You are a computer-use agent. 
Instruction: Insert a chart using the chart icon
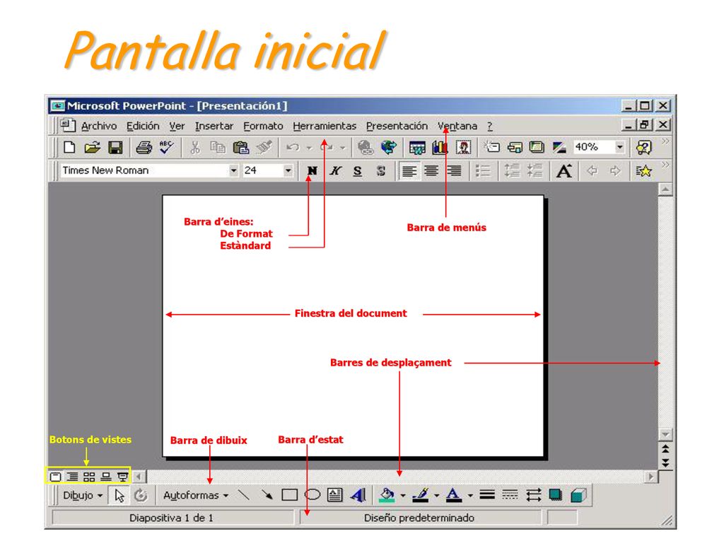[440, 147]
